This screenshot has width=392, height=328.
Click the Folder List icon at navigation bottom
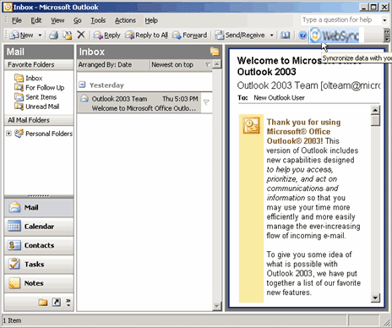point(43,303)
